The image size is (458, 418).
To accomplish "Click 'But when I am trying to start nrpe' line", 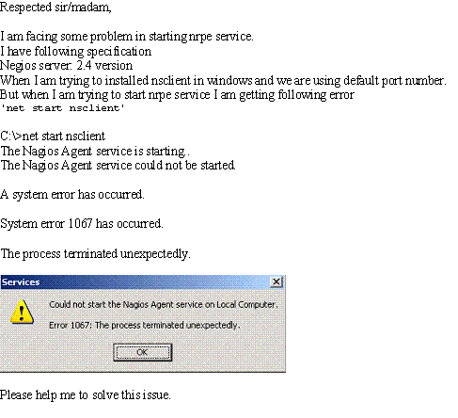I will click(x=177, y=94).
